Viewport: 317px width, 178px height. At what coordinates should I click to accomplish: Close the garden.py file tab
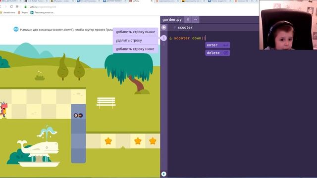pyautogui.click(x=188, y=20)
